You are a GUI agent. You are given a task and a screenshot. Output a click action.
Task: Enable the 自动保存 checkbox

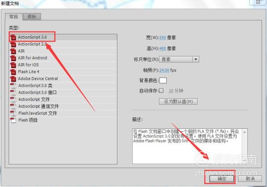[161, 90]
